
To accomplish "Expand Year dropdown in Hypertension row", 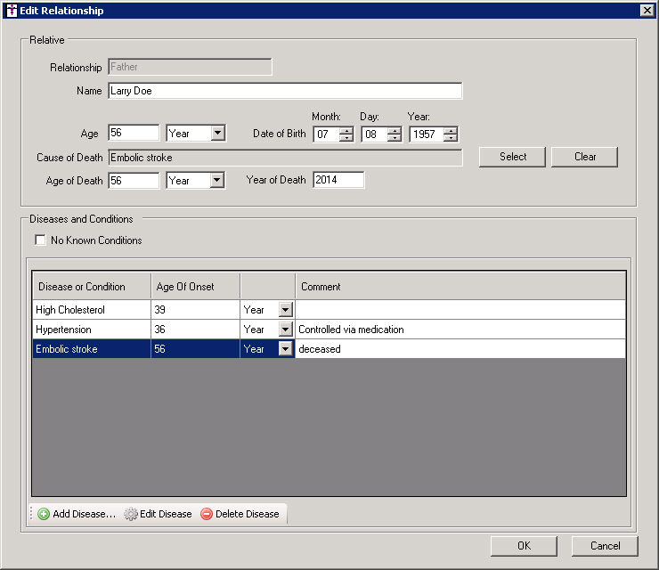I will click(285, 330).
